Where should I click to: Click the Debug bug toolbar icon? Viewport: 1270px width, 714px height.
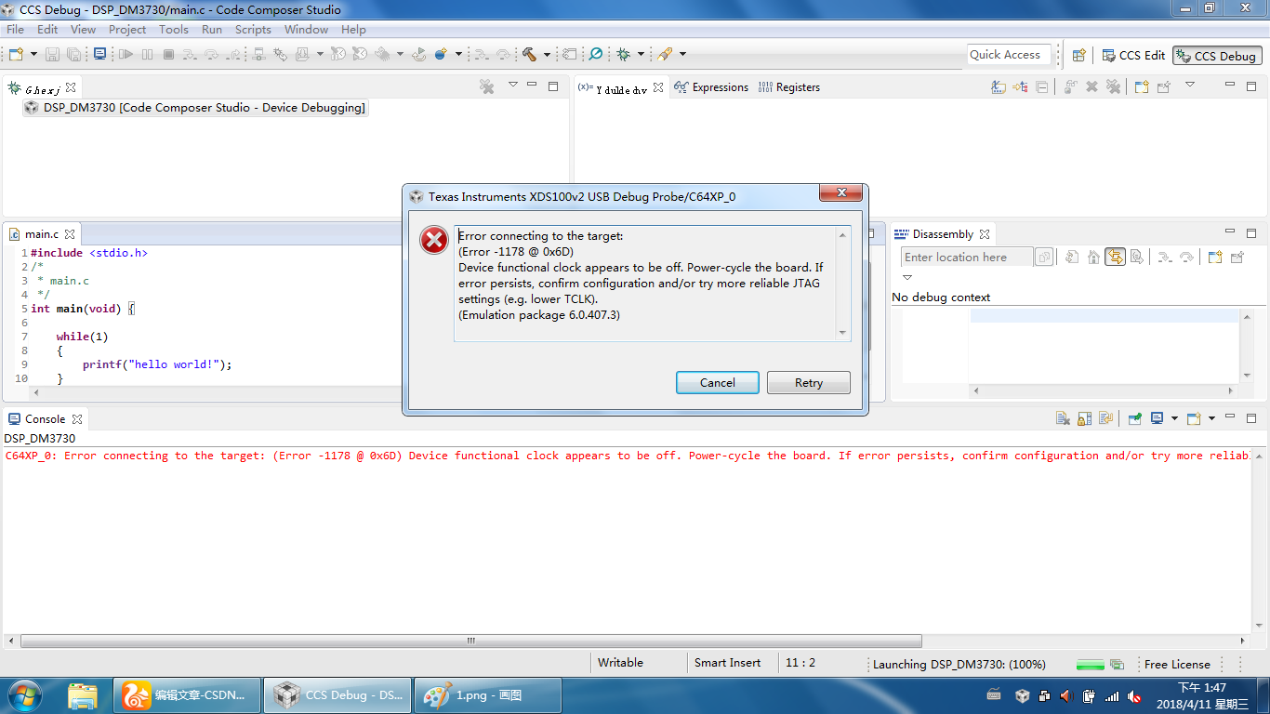tap(623, 54)
